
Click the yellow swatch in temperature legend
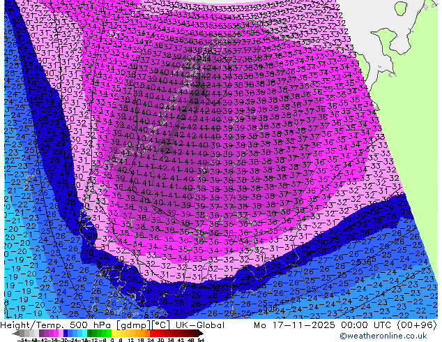click(x=114, y=333)
